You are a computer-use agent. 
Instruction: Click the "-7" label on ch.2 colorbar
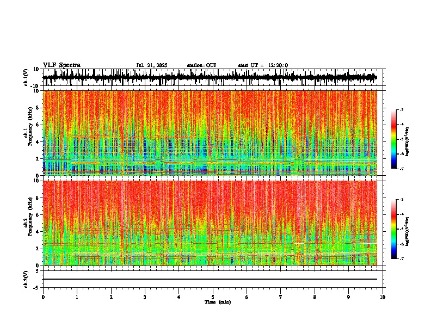(x=401, y=258)
